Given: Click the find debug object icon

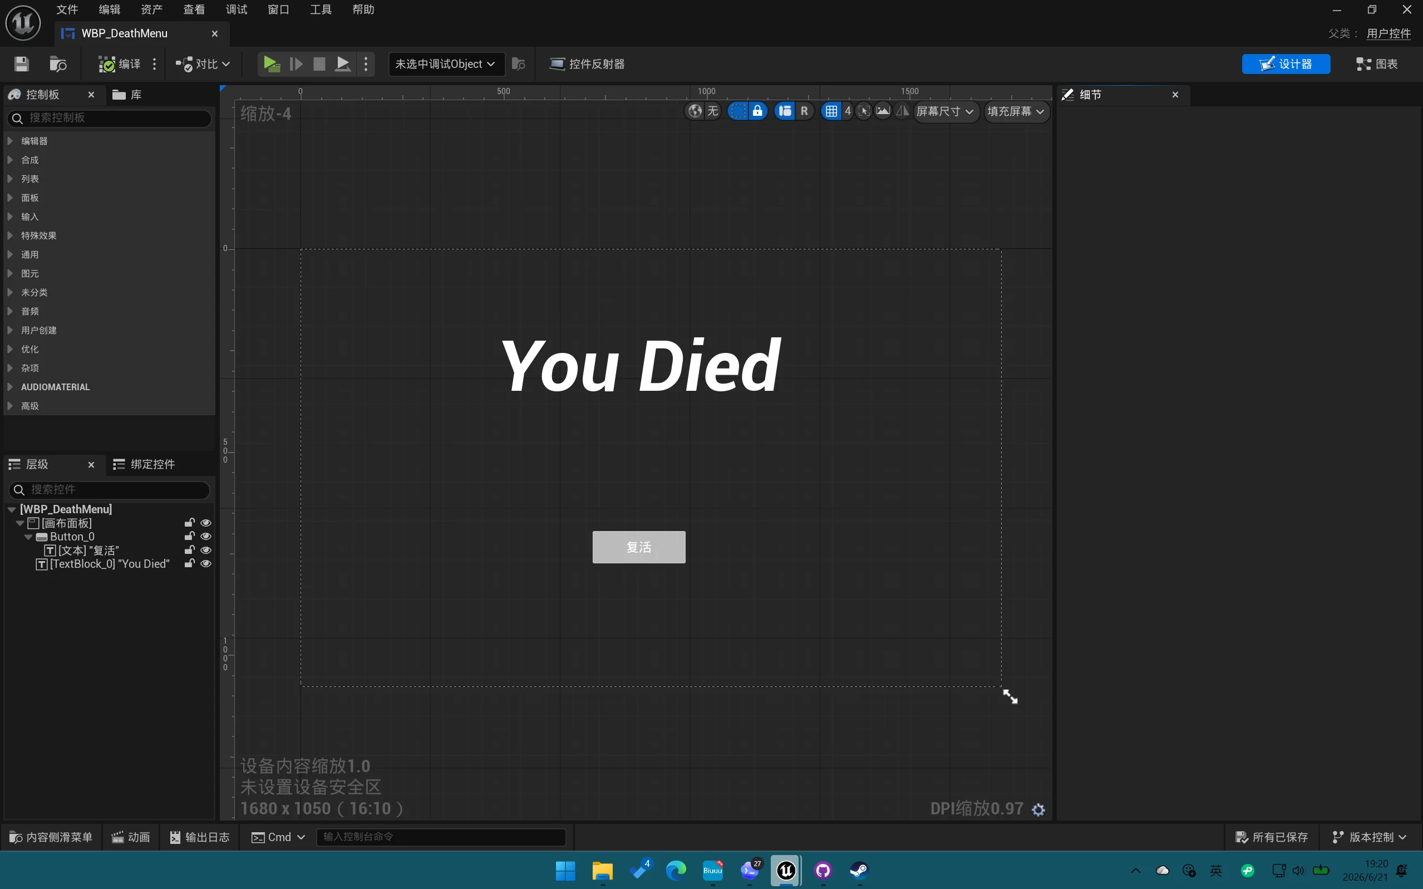Looking at the screenshot, I should pyautogui.click(x=519, y=64).
